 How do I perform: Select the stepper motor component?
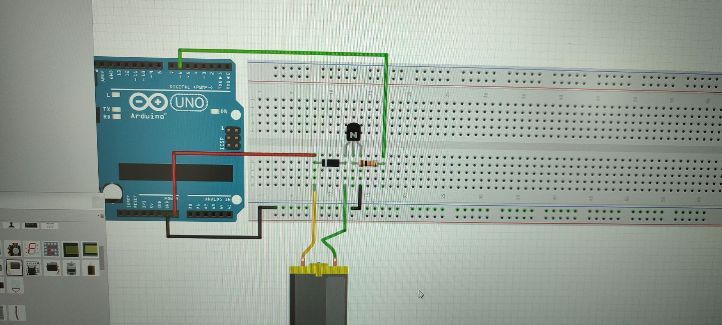tap(71, 268)
